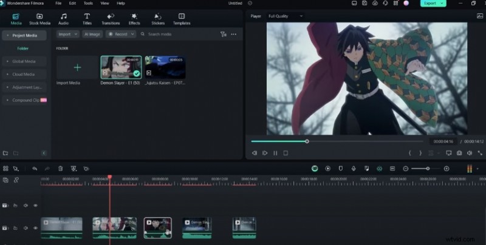Add a marker with the shield icon

coord(341,168)
